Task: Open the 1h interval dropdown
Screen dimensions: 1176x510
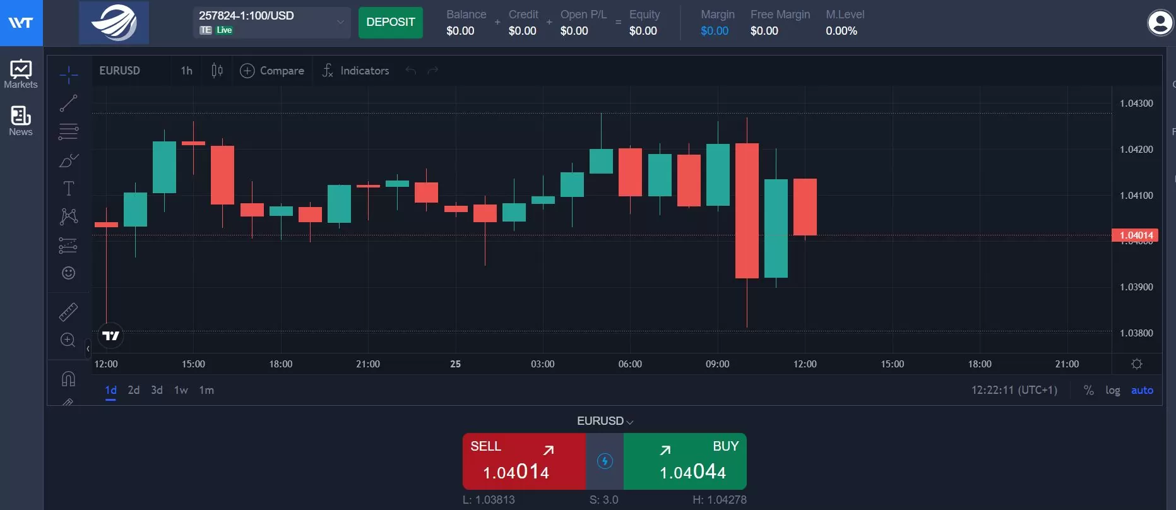Action: click(x=187, y=71)
